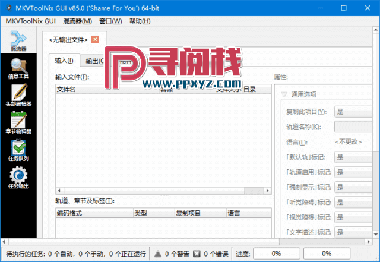Click the second 0% progress bar

click(x=327, y=254)
